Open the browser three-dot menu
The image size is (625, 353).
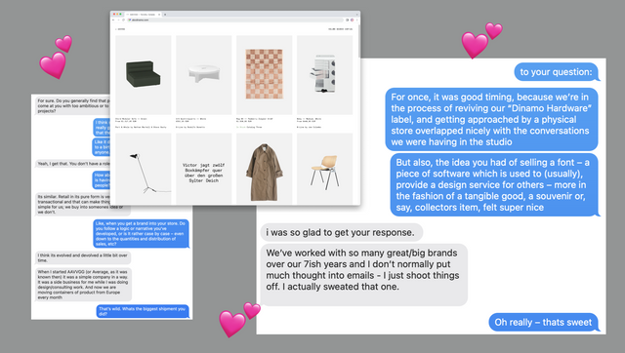[356, 20]
